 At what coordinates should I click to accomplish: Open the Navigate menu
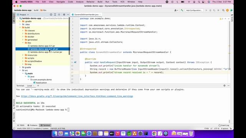coord(61,2)
